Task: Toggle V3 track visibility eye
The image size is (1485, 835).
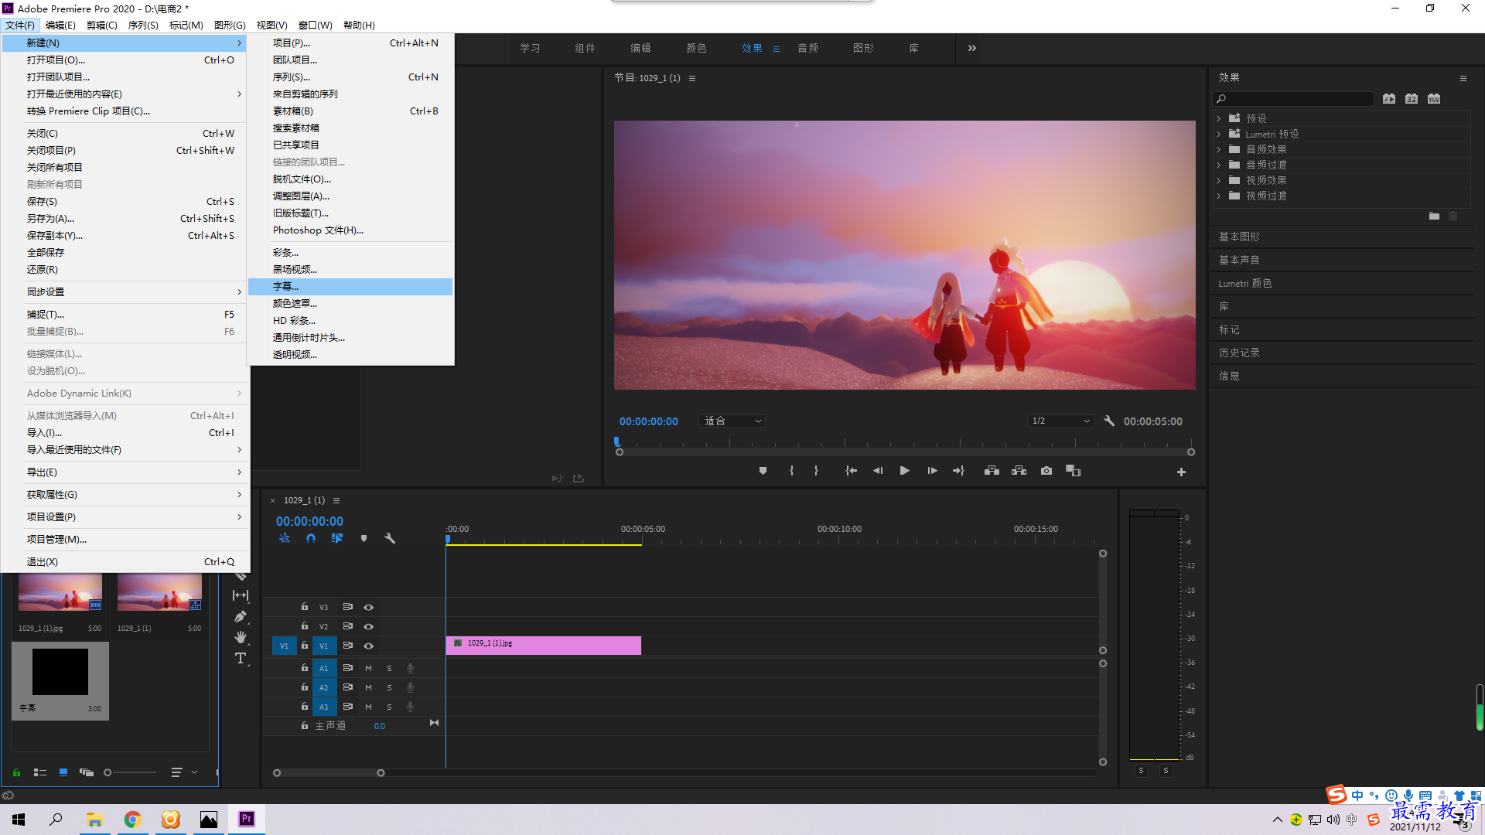Action: coord(369,608)
